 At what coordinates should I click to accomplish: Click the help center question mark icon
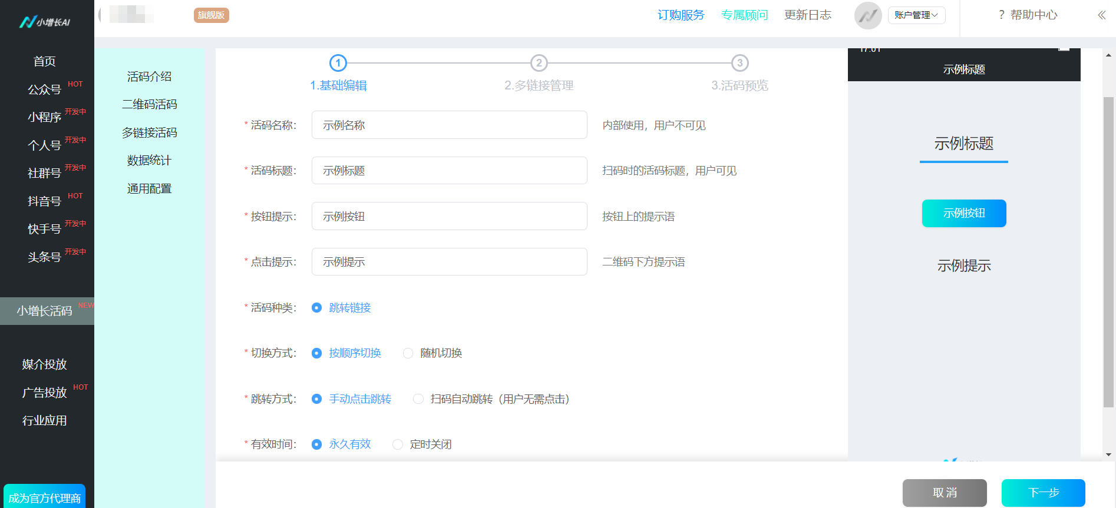coord(1002,15)
